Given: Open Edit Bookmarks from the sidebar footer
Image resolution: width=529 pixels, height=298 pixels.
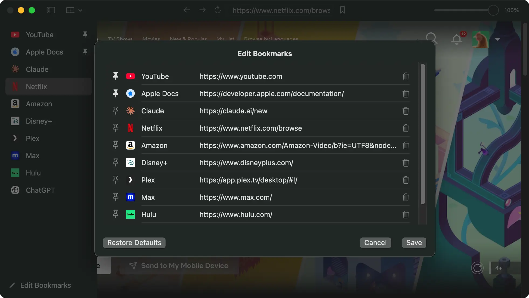Looking at the screenshot, I should click(x=40, y=285).
